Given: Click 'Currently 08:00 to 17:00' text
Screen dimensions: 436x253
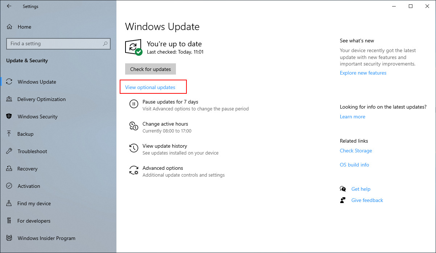Looking at the screenshot, I should (x=167, y=131).
